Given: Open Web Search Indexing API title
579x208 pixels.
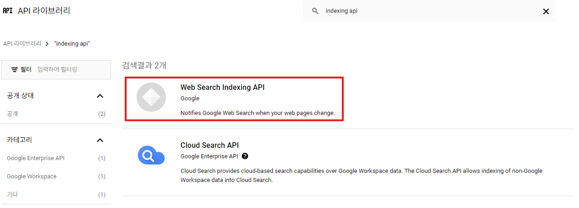Looking at the screenshot, I should click(223, 87).
